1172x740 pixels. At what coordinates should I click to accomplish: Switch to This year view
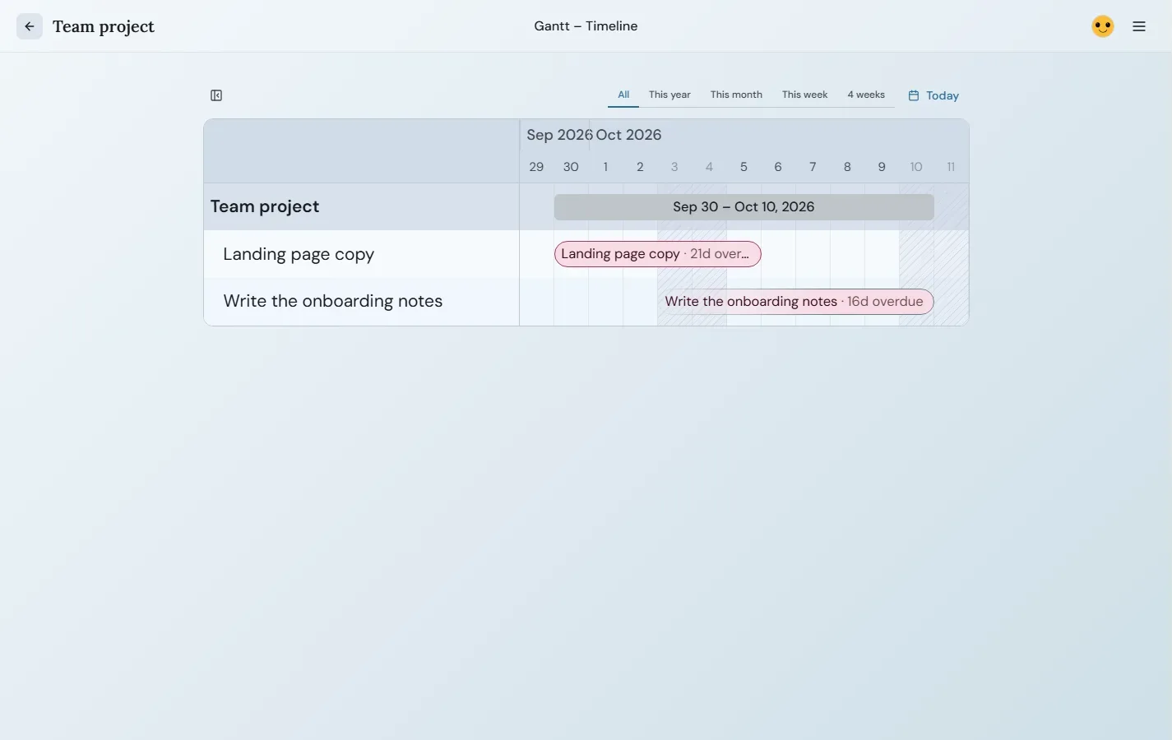tap(669, 95)
